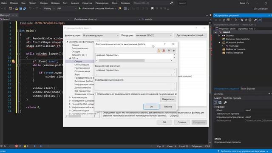Screen dimensions: 272x153
Task: Click Отмена in the include directories dialog
Action: 168,107
